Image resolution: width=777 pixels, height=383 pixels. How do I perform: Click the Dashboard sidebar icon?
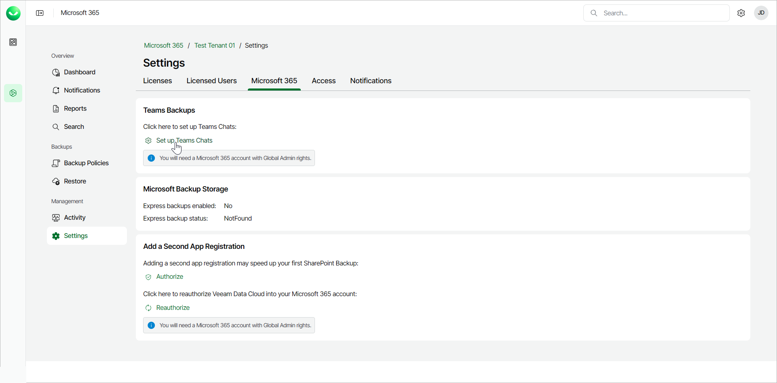[56, 72]
